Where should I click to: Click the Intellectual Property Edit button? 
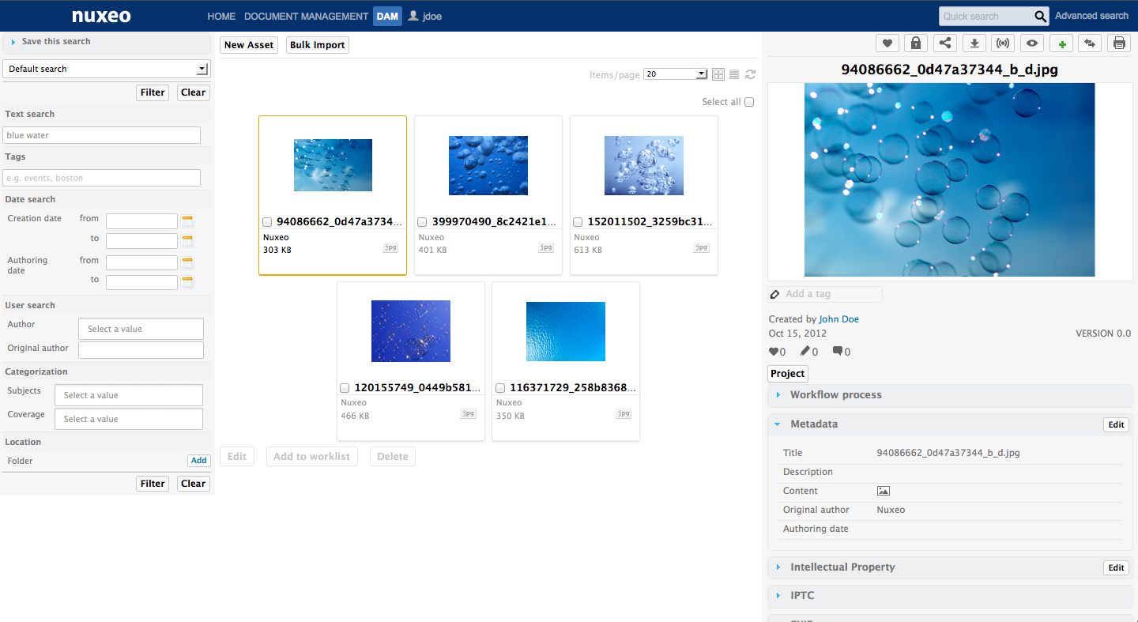tap(1116, 567)
